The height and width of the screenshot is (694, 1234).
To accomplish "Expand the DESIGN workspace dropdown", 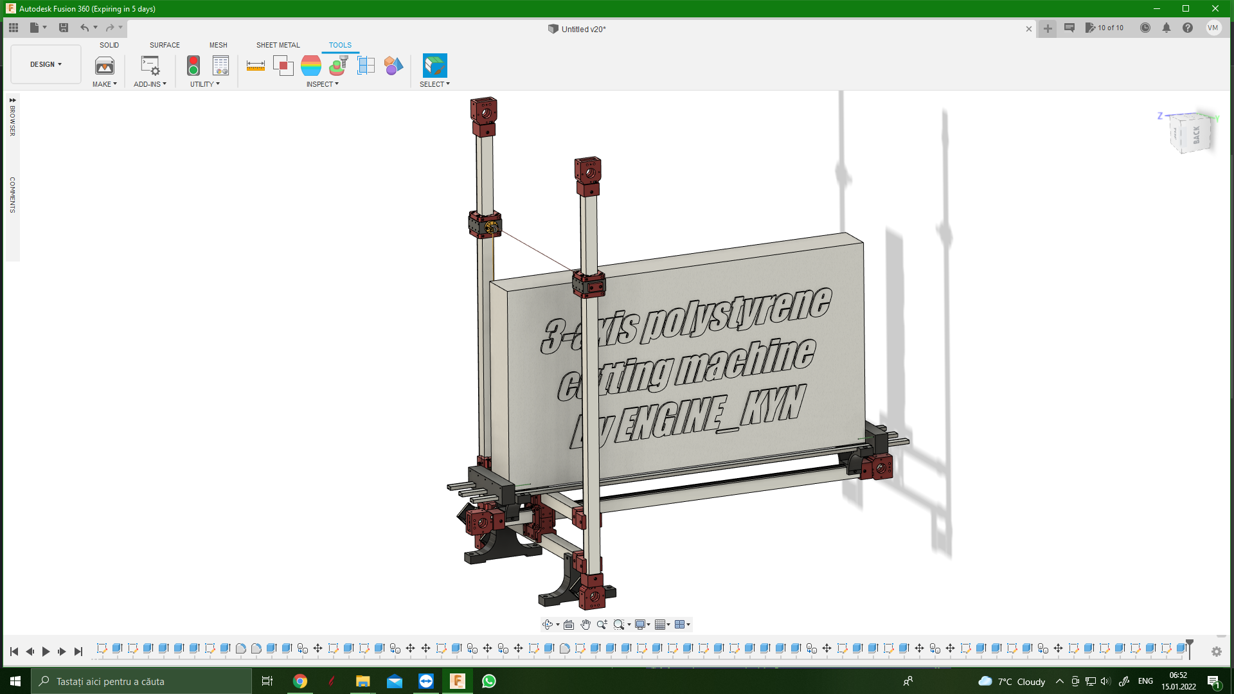I will [x=46, y=64].
